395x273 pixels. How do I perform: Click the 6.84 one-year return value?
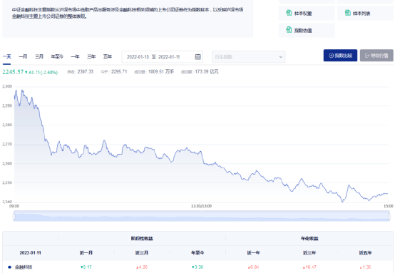coord(253,267)
